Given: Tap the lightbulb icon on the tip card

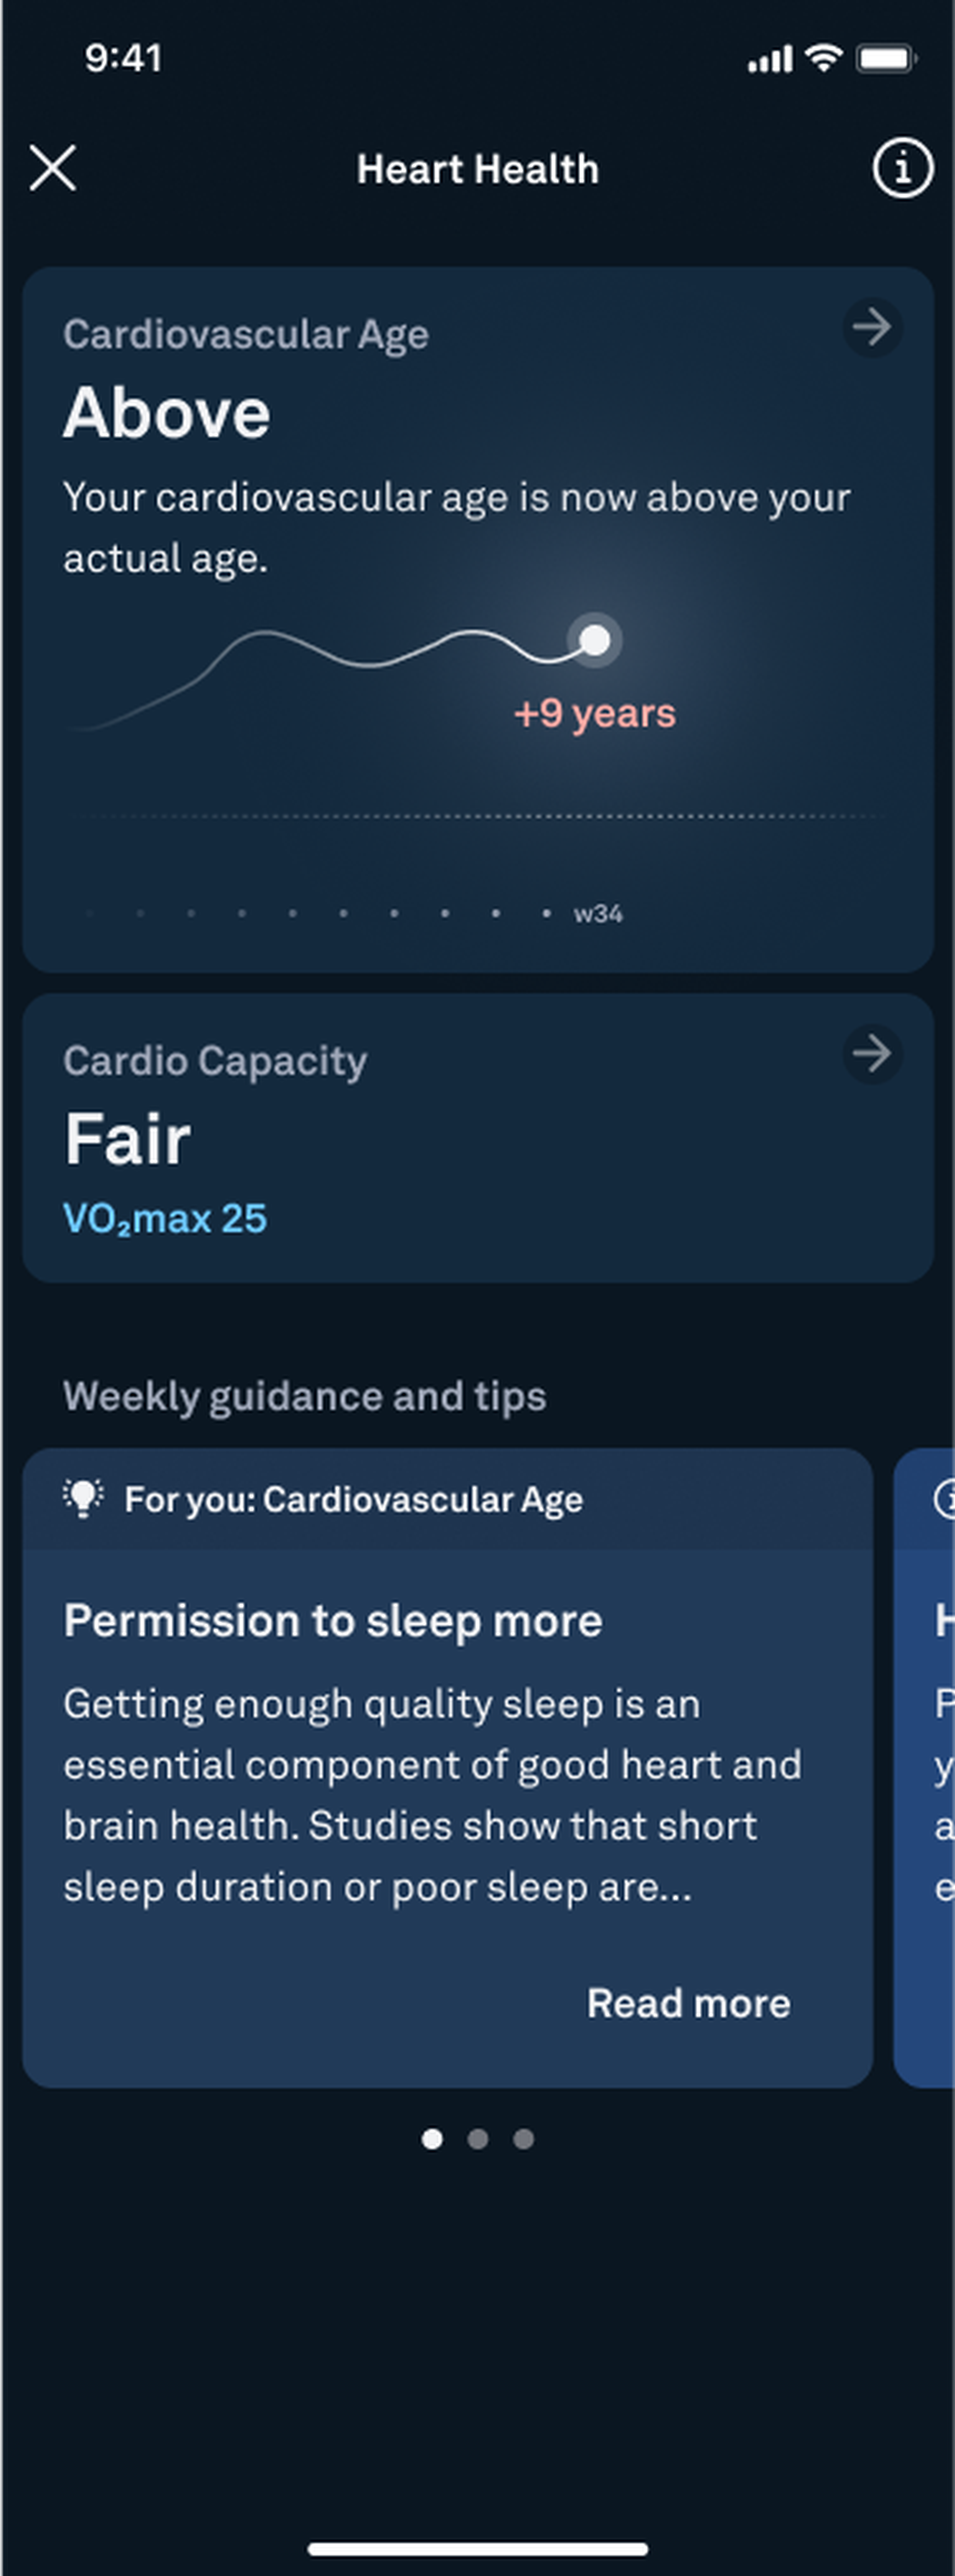Looking at the screenshot, I should click(x=84, y=1498).
